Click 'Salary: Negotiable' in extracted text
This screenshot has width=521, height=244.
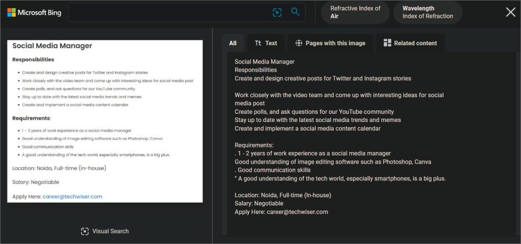(x=259, y=203)
